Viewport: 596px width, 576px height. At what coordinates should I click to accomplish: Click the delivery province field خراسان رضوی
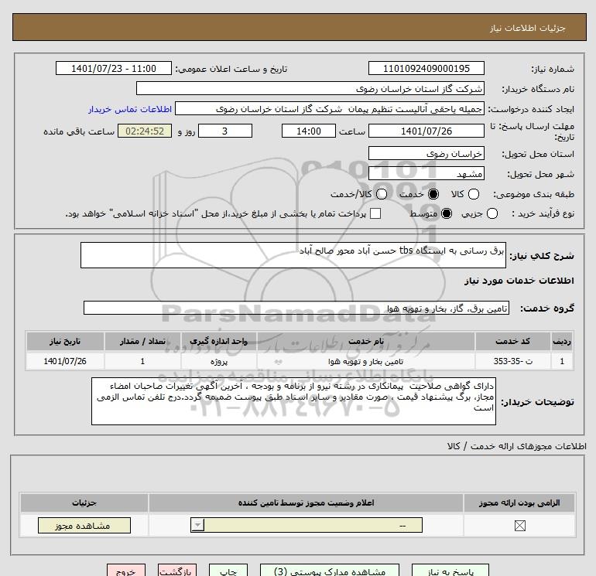coord(426,154)
